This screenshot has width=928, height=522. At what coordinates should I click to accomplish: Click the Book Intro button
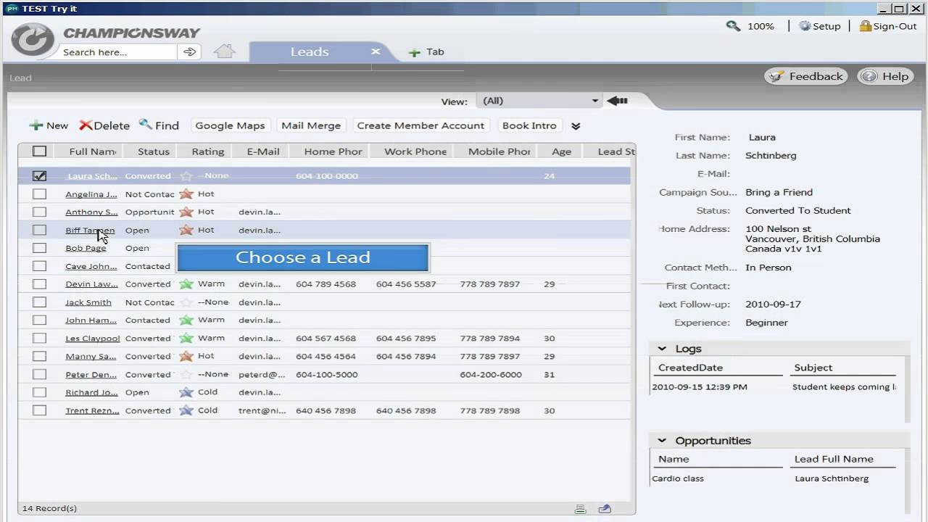click(x=529, y=125)
